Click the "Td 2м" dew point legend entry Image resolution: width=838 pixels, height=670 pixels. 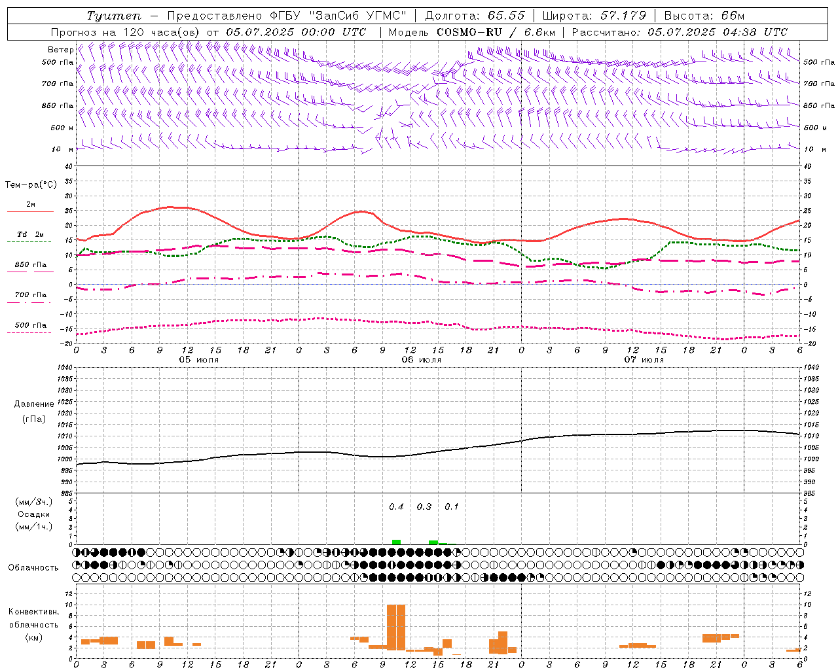[30, 234]
